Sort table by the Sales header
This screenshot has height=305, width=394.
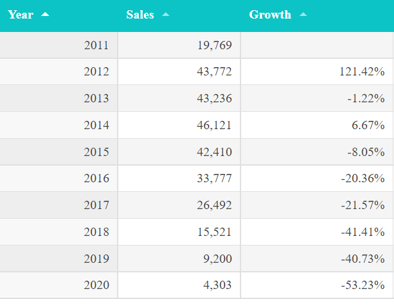[x=140, y=15]
